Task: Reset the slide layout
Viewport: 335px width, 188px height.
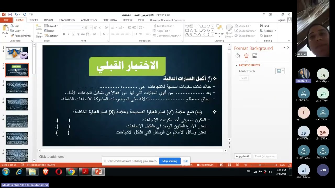Action: [49, 31]
